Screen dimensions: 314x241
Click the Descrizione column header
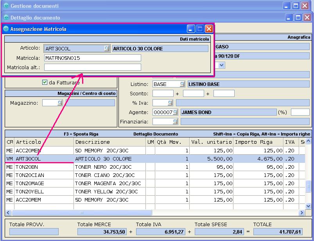(110, 142)
